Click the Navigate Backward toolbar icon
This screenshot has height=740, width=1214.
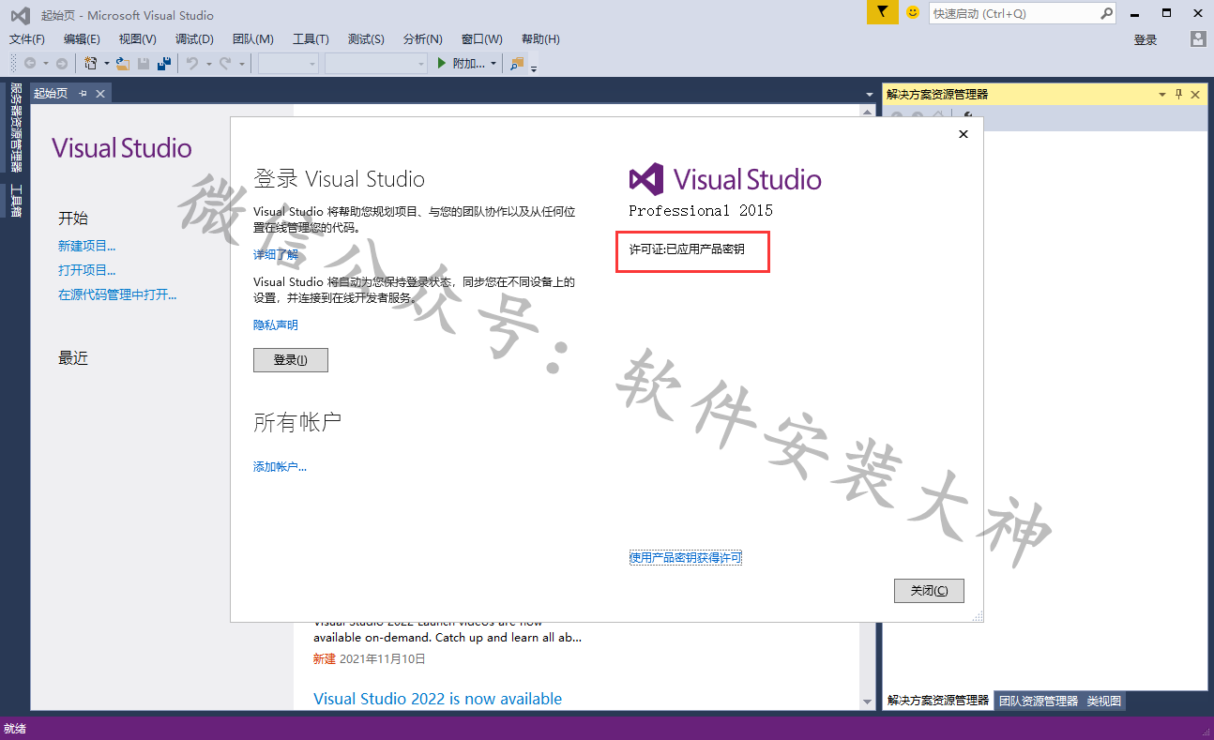(30, 64)
